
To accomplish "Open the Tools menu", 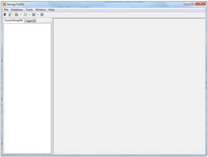I will (x=29, y=10).
